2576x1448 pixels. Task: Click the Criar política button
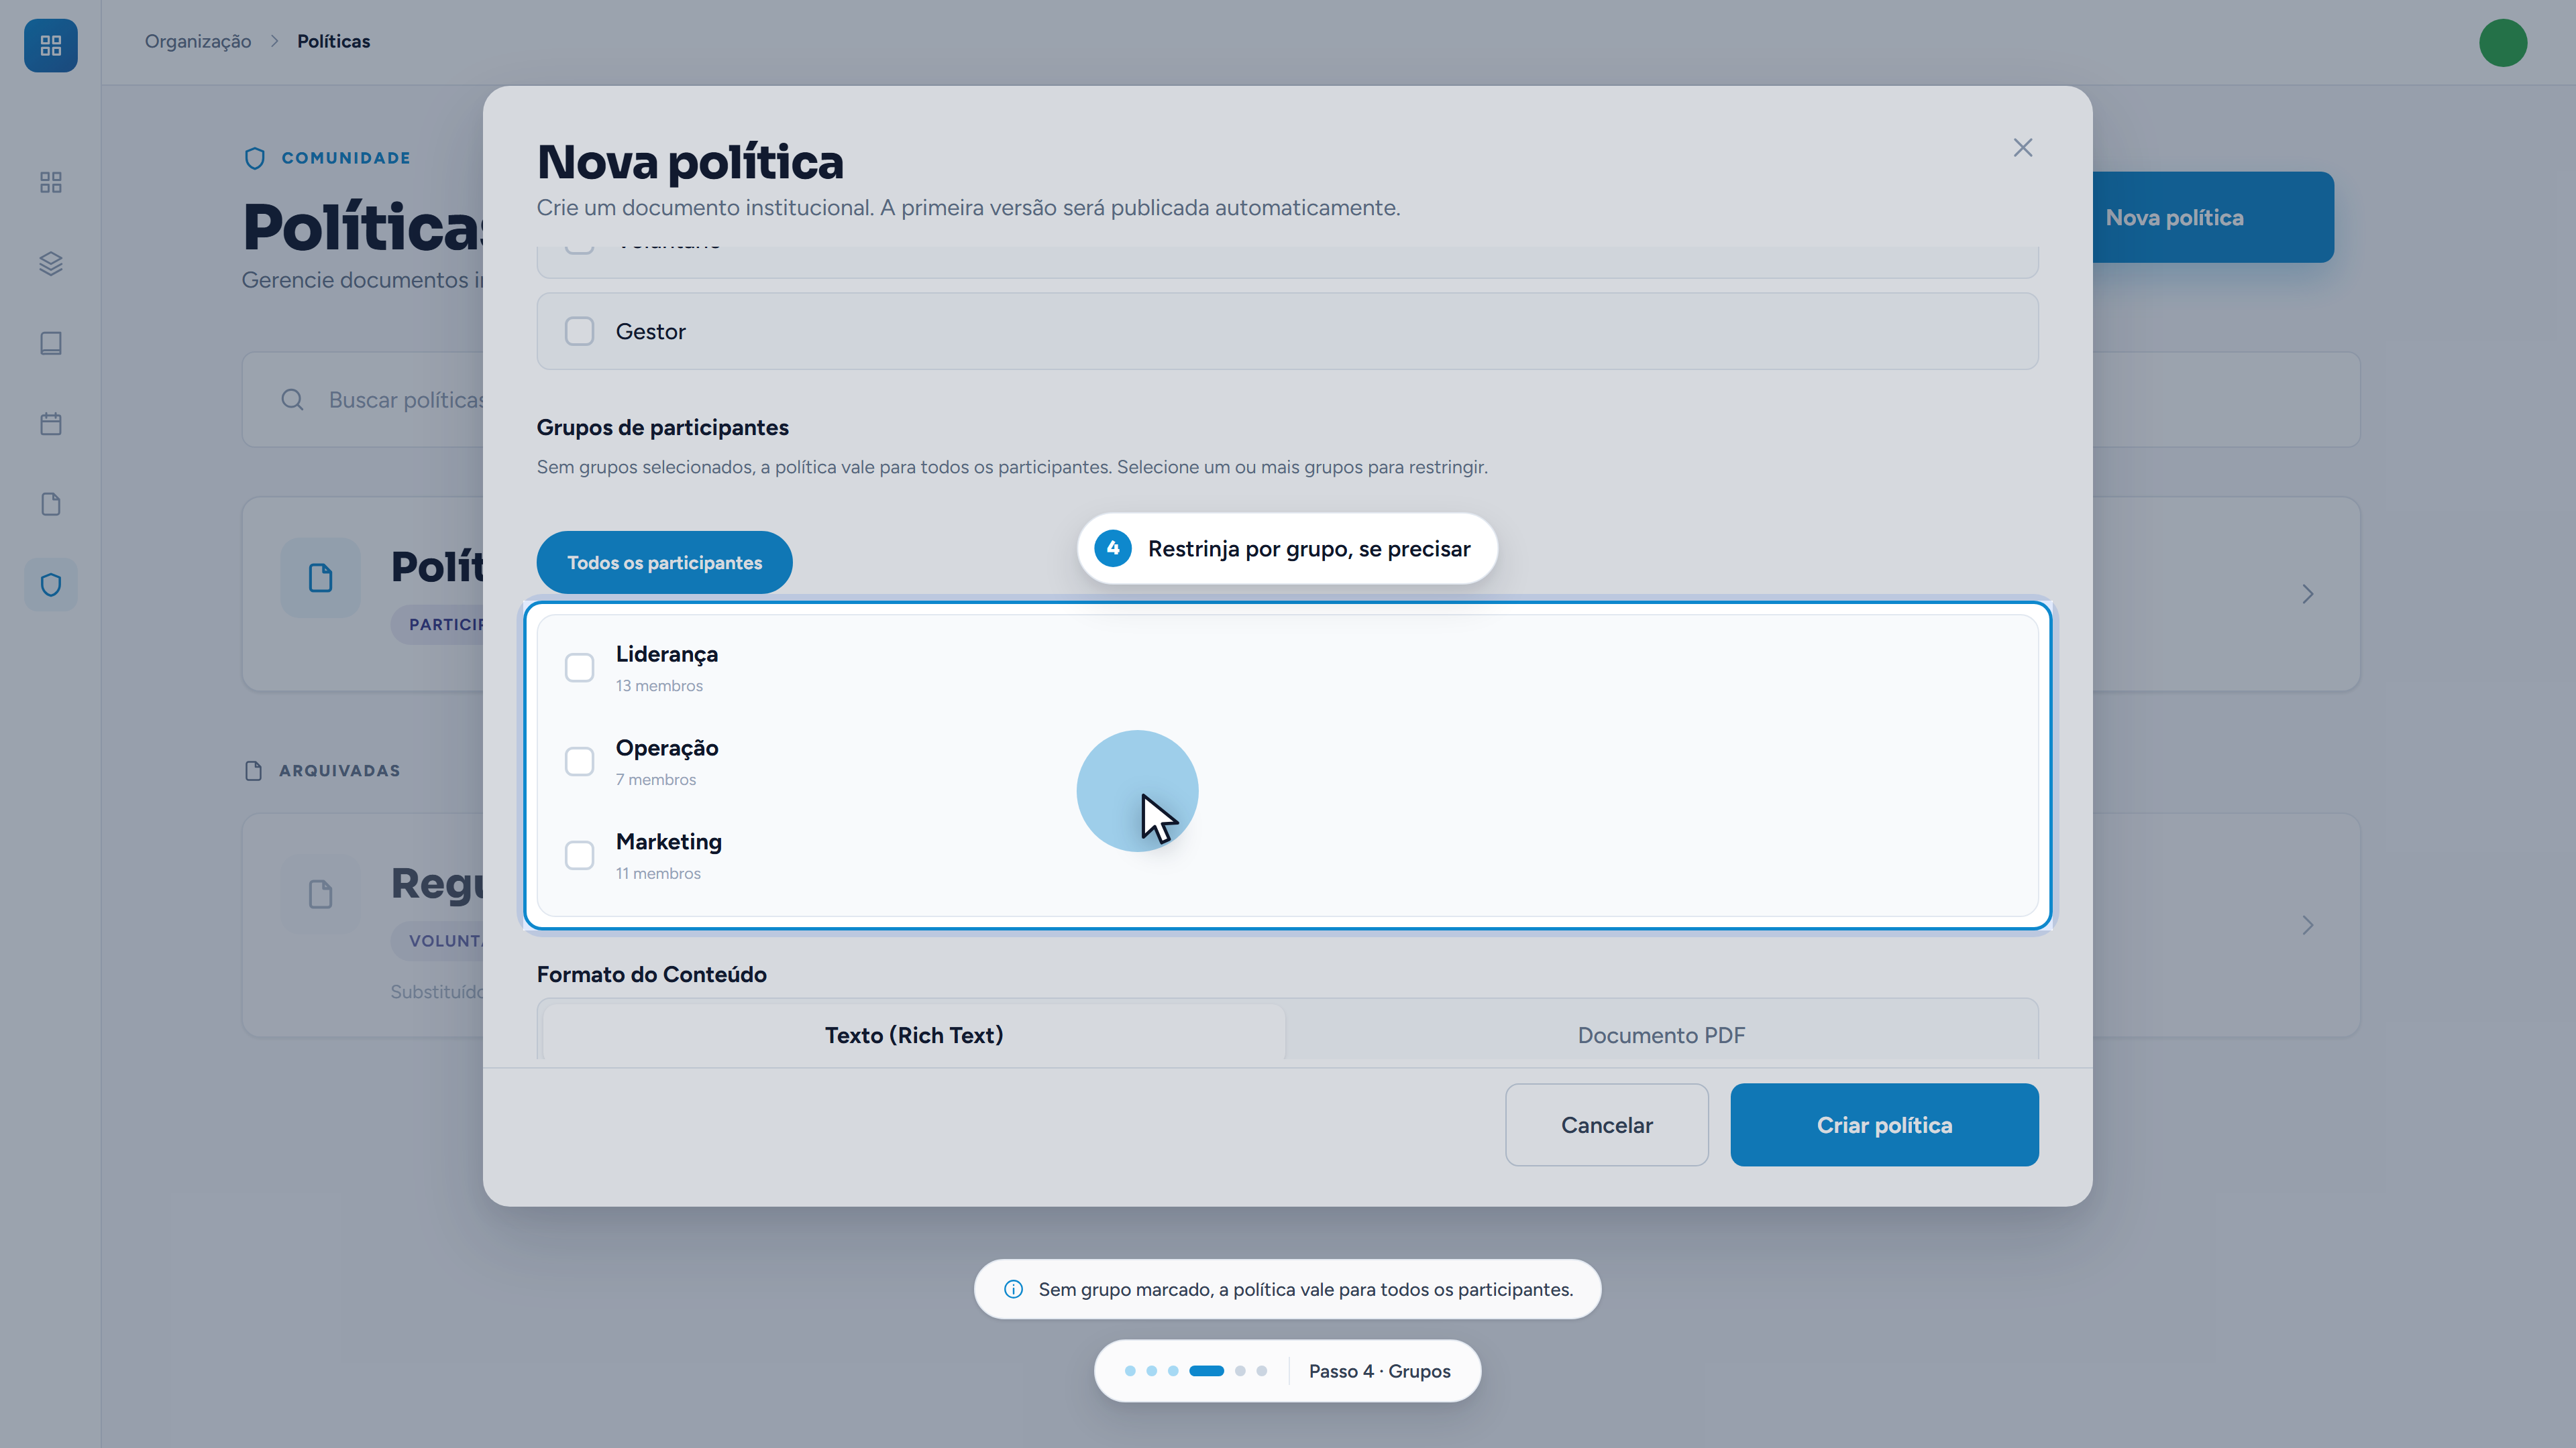(1884, 1124)
